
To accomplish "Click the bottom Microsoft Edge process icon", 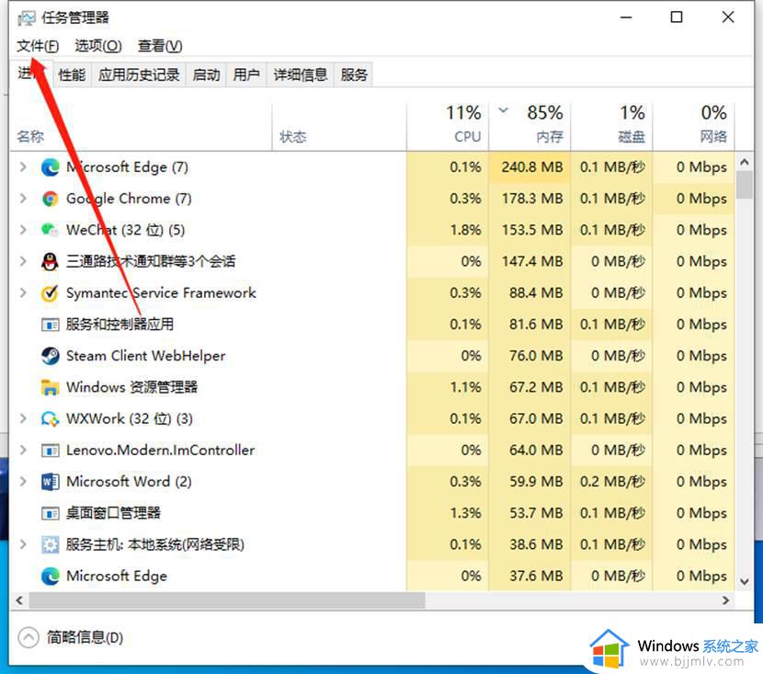I will (x=51, y=577).
